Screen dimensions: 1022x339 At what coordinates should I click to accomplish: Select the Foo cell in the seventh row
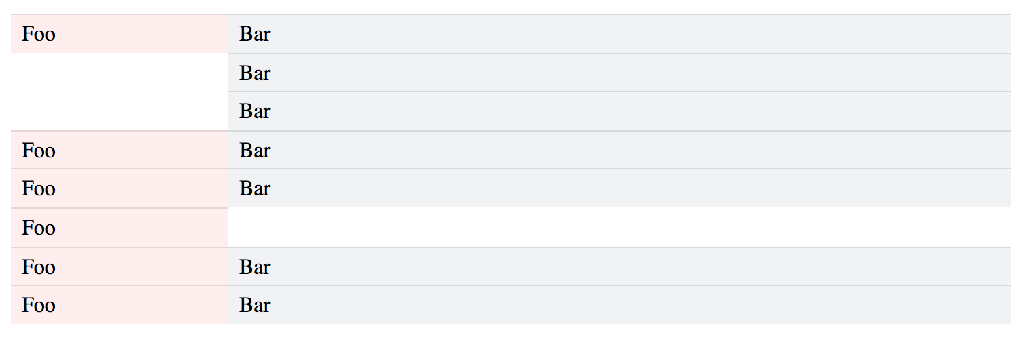pyautogui.click(x=120, y=266)
